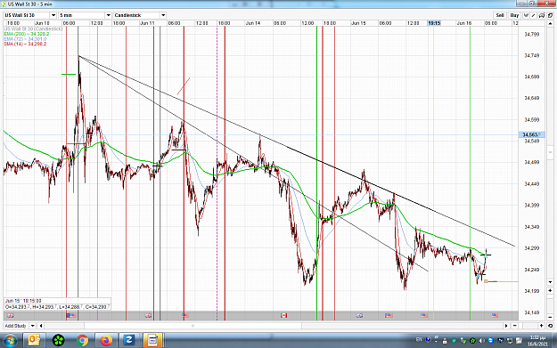Click the EN language indicator in tray

coord(419,340)
